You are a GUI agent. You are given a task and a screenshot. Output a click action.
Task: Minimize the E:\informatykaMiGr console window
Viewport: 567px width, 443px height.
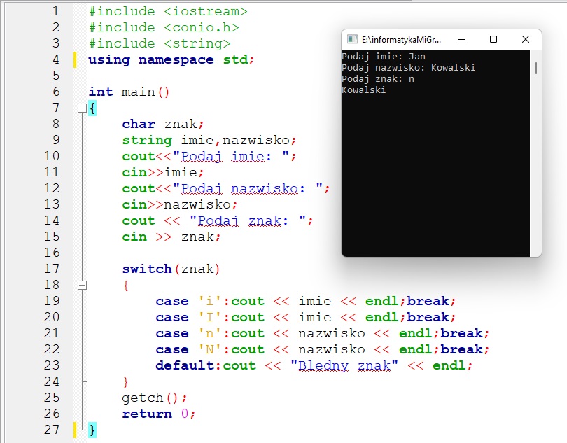click(462, 39)
